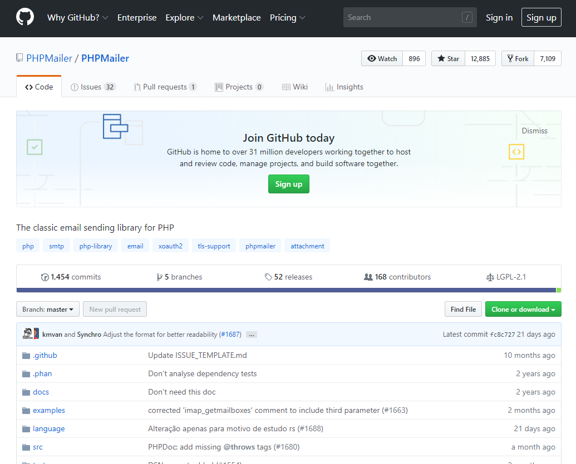Screen dimensions: 576x464
Task: Click the smtp topic tag
Action: click(57, 246)
